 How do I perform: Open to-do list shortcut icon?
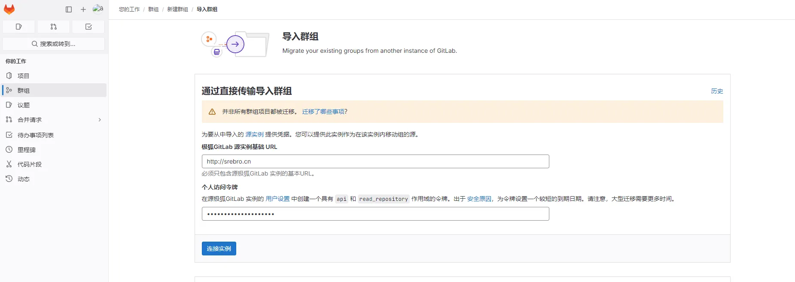88,27
